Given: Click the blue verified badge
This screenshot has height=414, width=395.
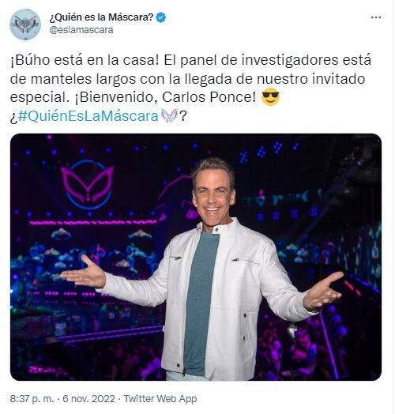Looking at the screenshot, I should 161,17.
